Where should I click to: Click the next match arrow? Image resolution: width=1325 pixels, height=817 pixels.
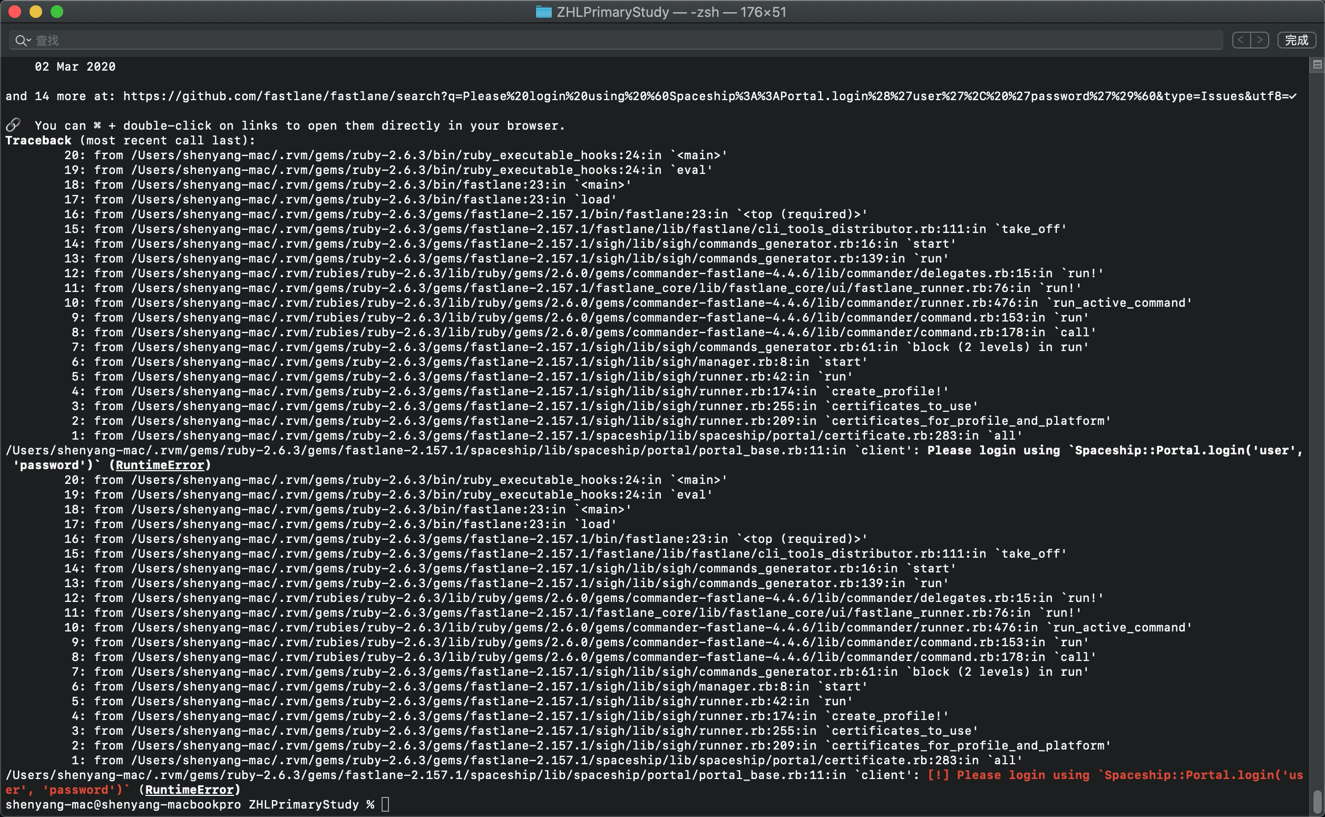pos(1260,40)
